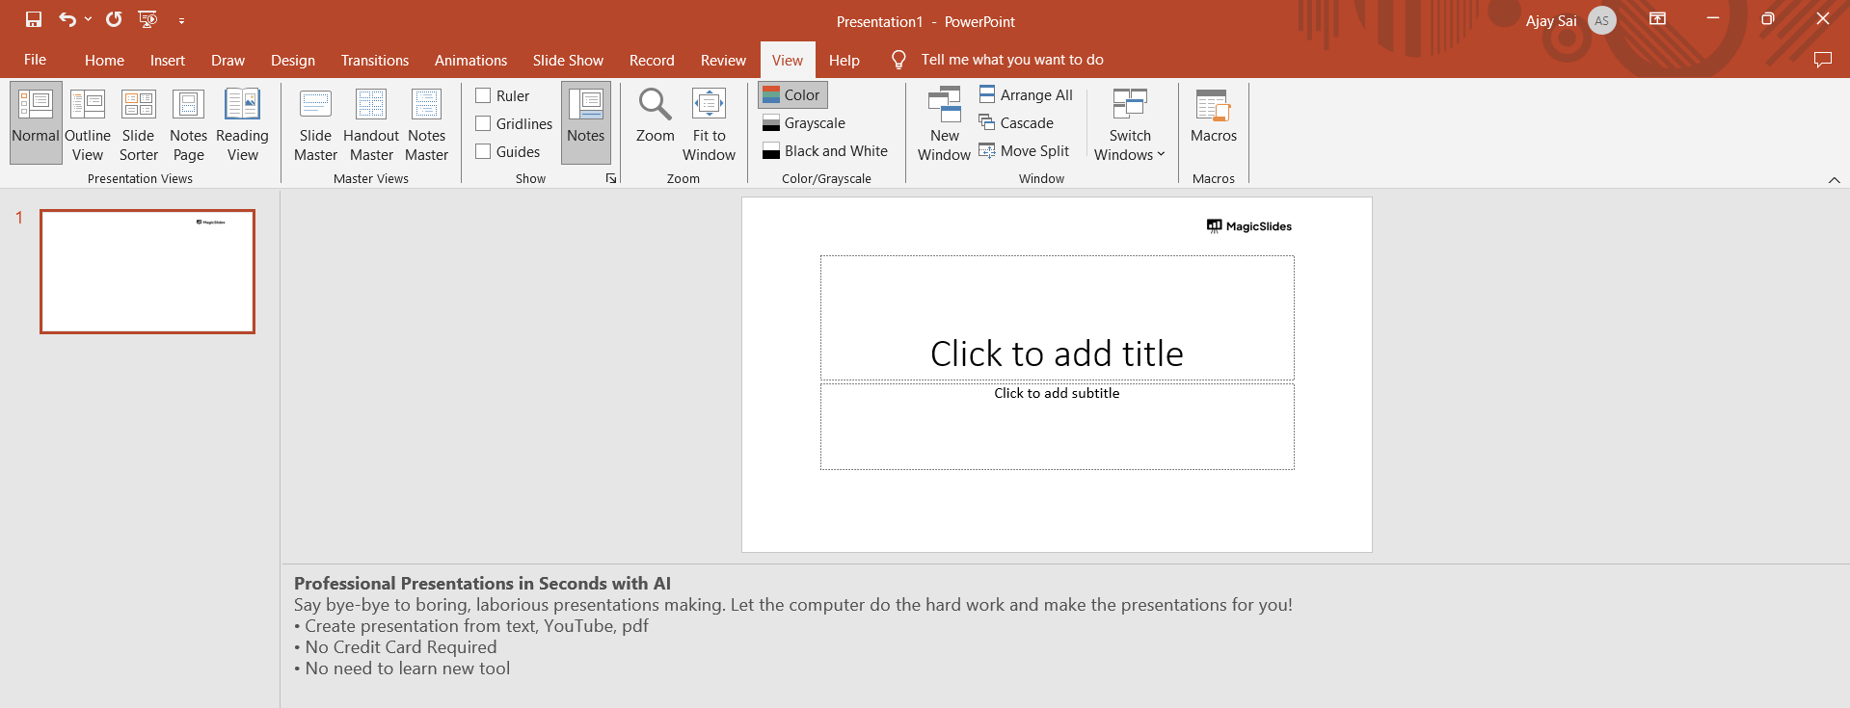This screenshot has width=1850, height=708.
Task: Click the Cascade windows button
Action: 1016,122
